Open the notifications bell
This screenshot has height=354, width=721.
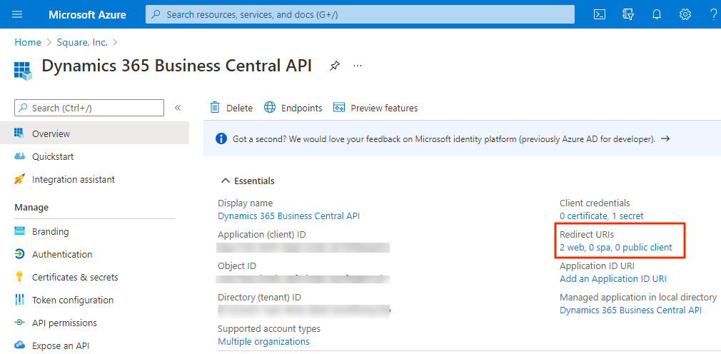pyautogui.click(x=657, y=14)
